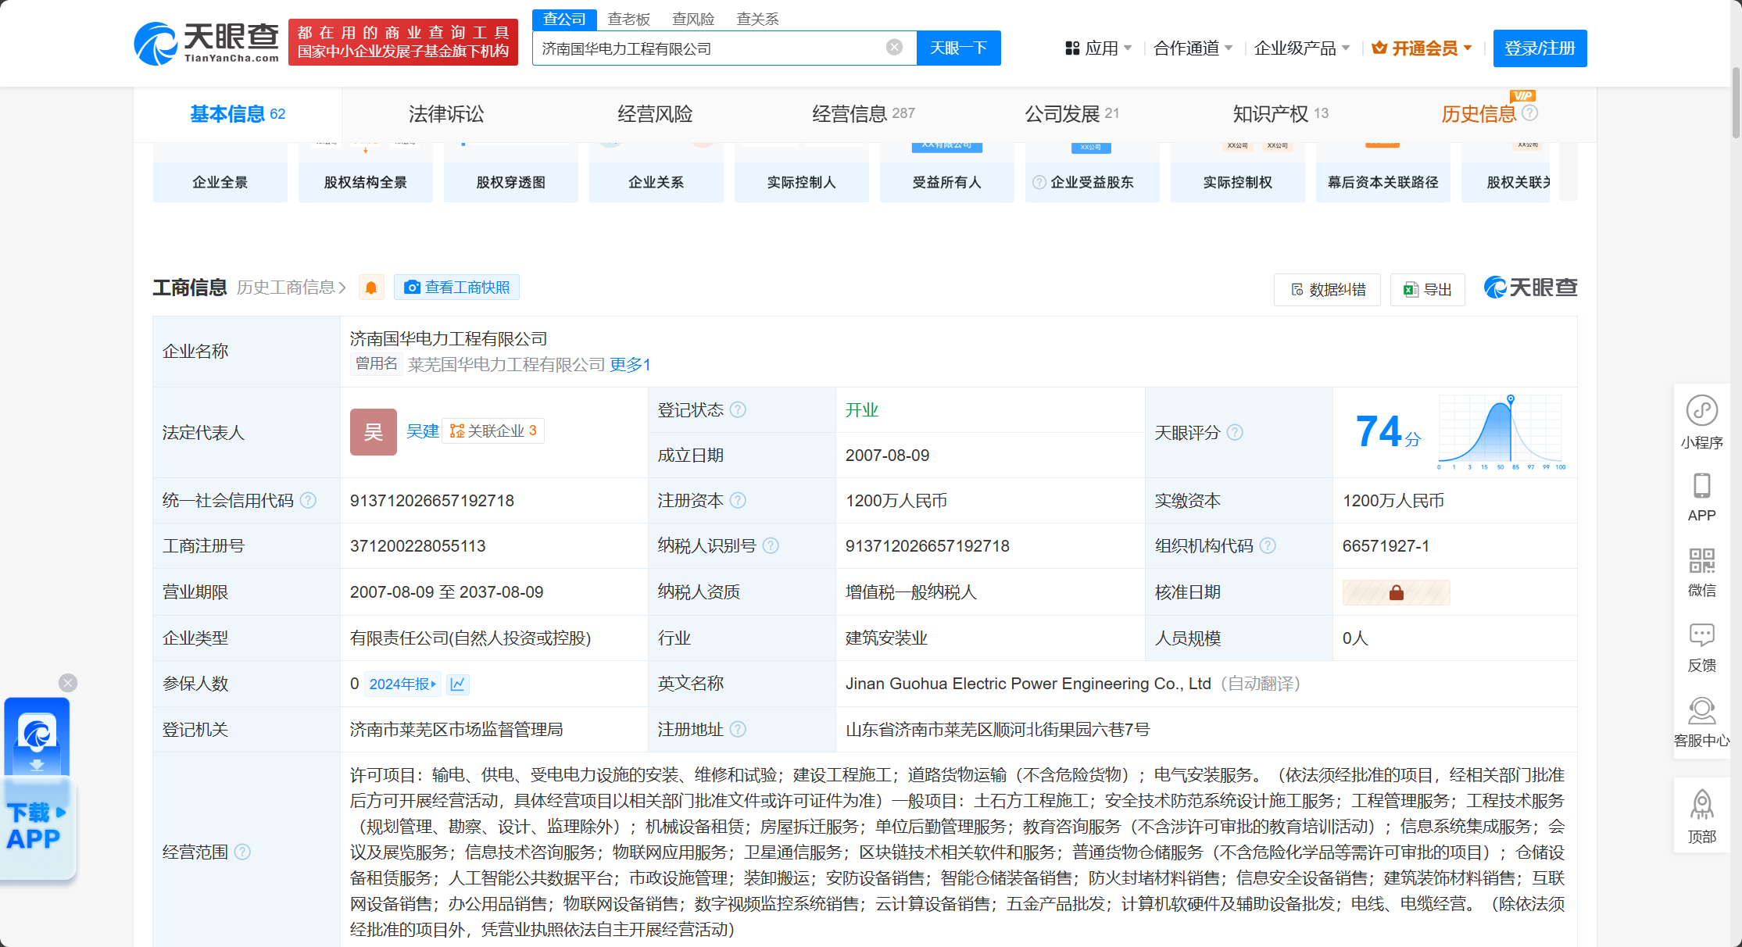Open legal representative 吴建 link
This screenshot has width=1742, height=947.
tap(423, 431)
